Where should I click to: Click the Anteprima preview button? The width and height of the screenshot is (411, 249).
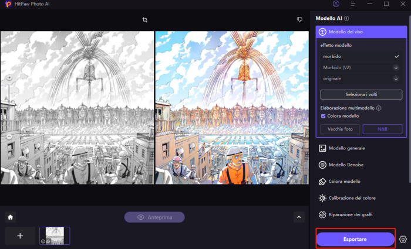click(x=154, y=217)
